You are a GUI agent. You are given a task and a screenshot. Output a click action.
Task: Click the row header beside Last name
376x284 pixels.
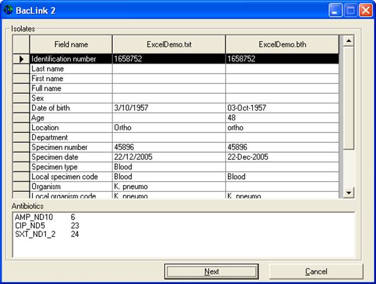[21, 69]
